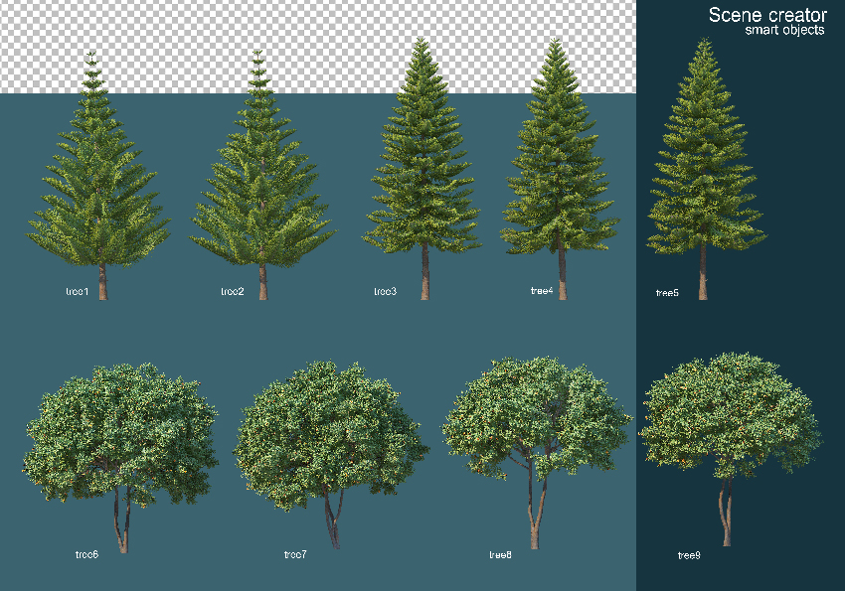Select the tree8 orange tree image

pyautogui.click(x=537, y=453)
